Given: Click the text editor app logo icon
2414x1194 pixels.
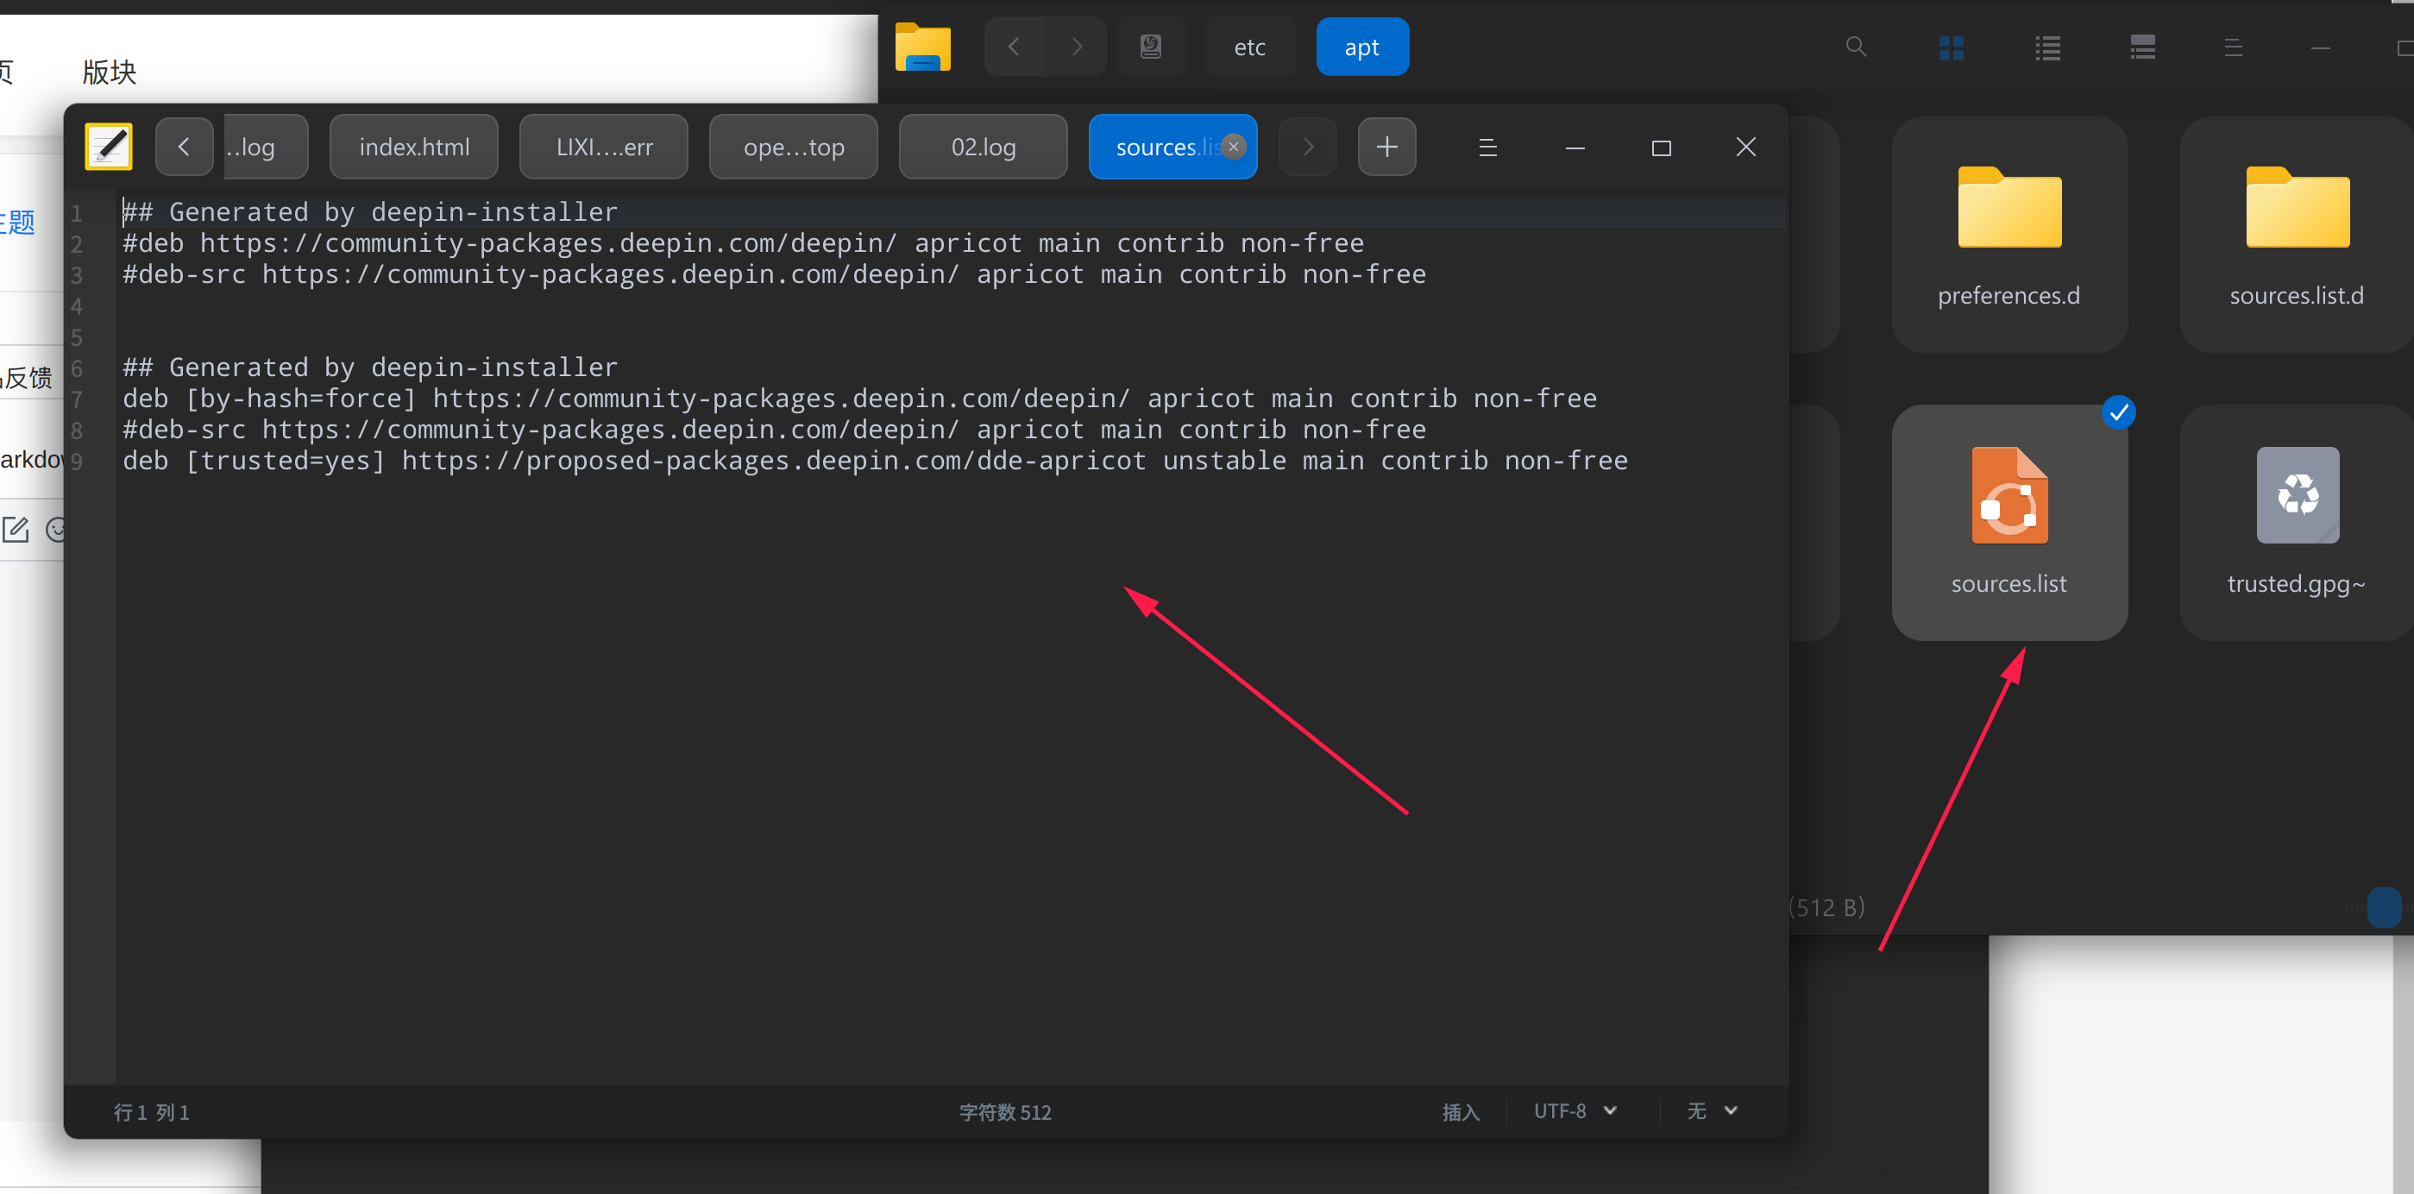Looking at the screenshot, I should point(108,148).
